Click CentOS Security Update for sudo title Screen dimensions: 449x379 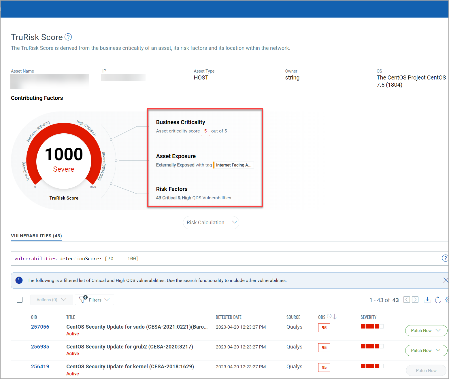137,327
